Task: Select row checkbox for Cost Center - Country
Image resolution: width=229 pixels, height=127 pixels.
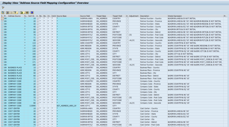Action: pos(2,108)
